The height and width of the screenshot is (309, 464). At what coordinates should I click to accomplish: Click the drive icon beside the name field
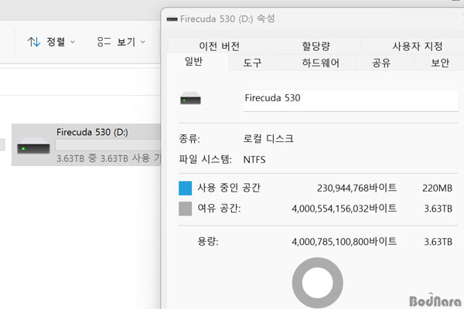click(190, 98)
